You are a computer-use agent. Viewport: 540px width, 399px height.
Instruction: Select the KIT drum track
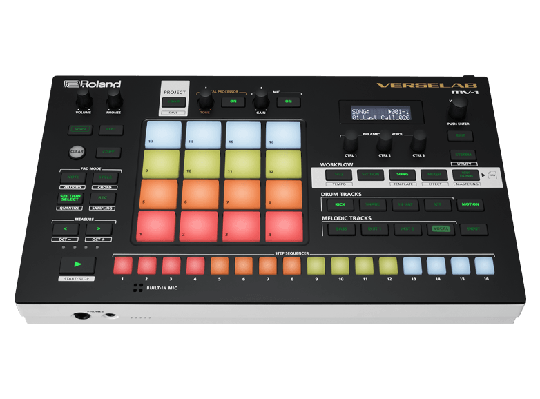[x=437, y=204]
